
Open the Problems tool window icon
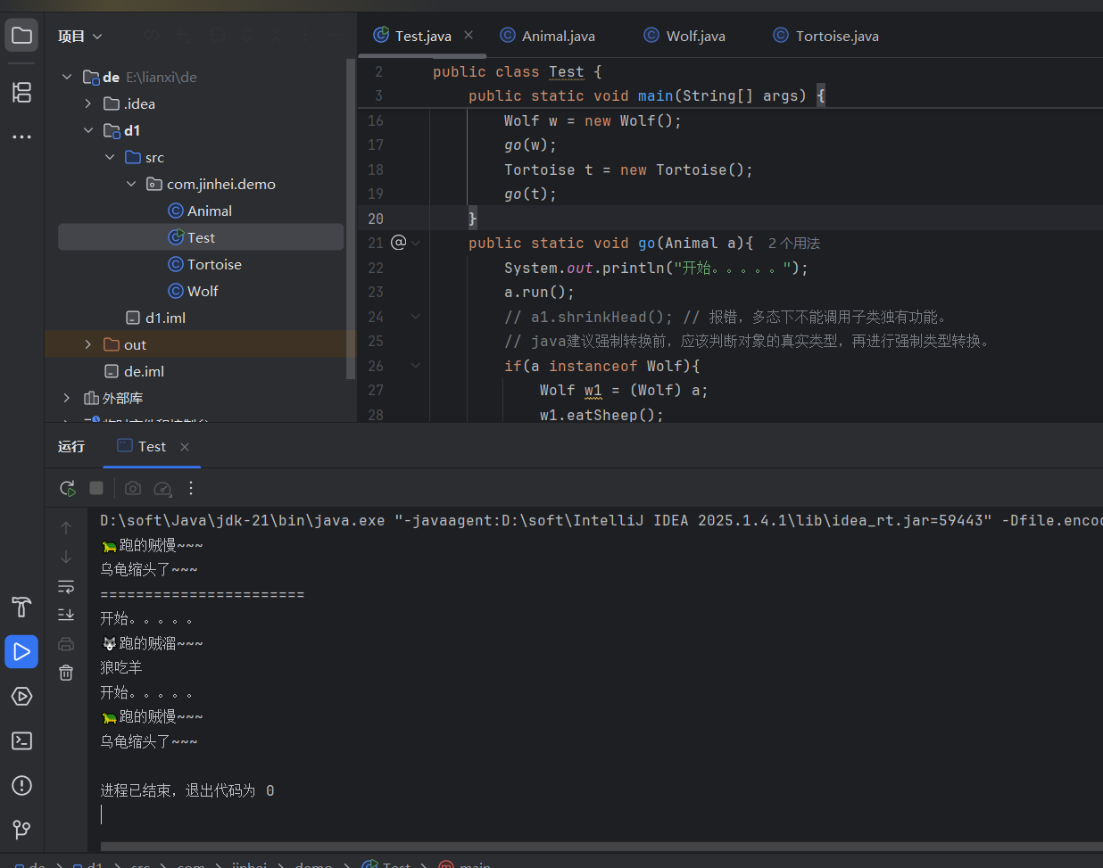pyautogui.click(x=22, y=786)
